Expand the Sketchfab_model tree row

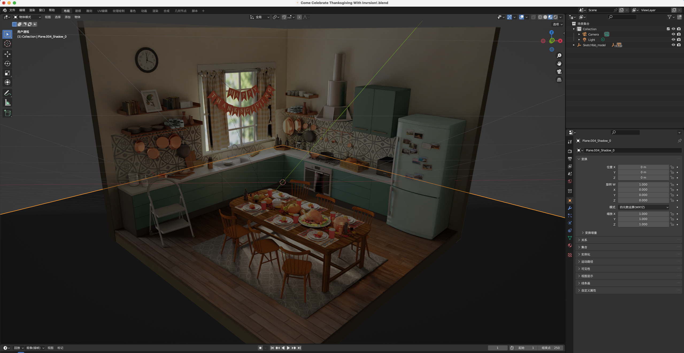coord(574,45)
